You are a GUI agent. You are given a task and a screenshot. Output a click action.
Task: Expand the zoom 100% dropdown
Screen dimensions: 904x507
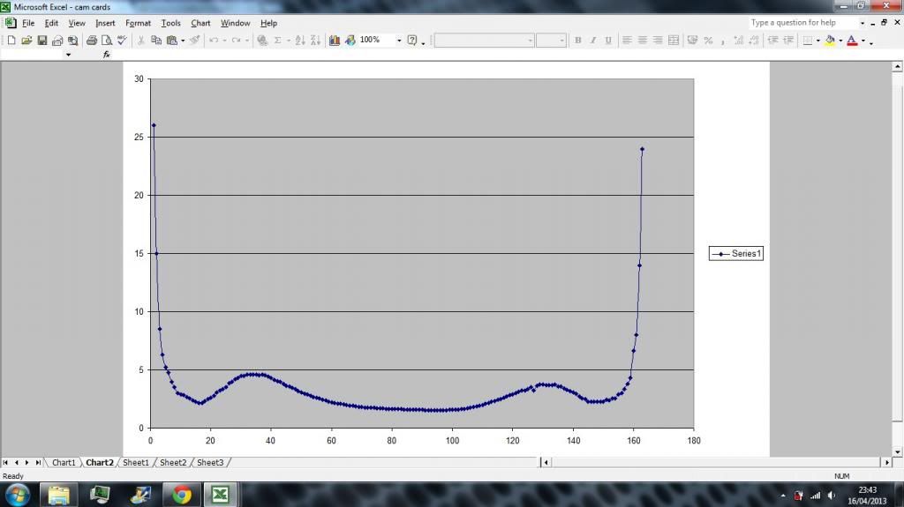point(399,41)
